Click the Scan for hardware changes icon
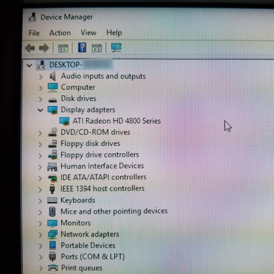This screenshot has height=274, width=274. tap(116, 48)
